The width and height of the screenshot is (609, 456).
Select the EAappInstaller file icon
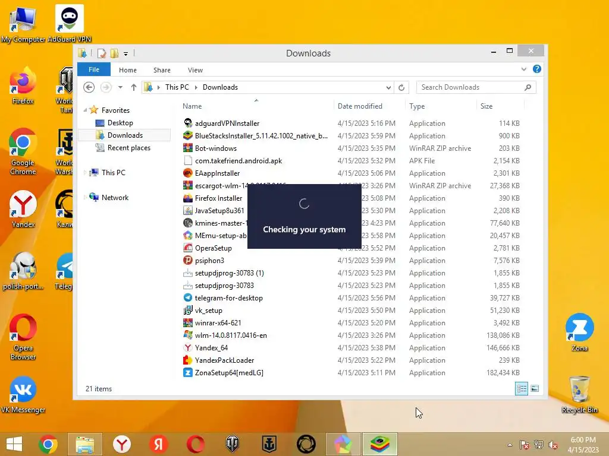tap(188, 173)
